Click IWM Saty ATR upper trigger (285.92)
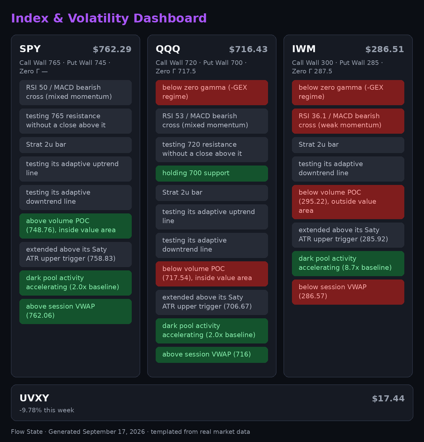 (348, 235)
